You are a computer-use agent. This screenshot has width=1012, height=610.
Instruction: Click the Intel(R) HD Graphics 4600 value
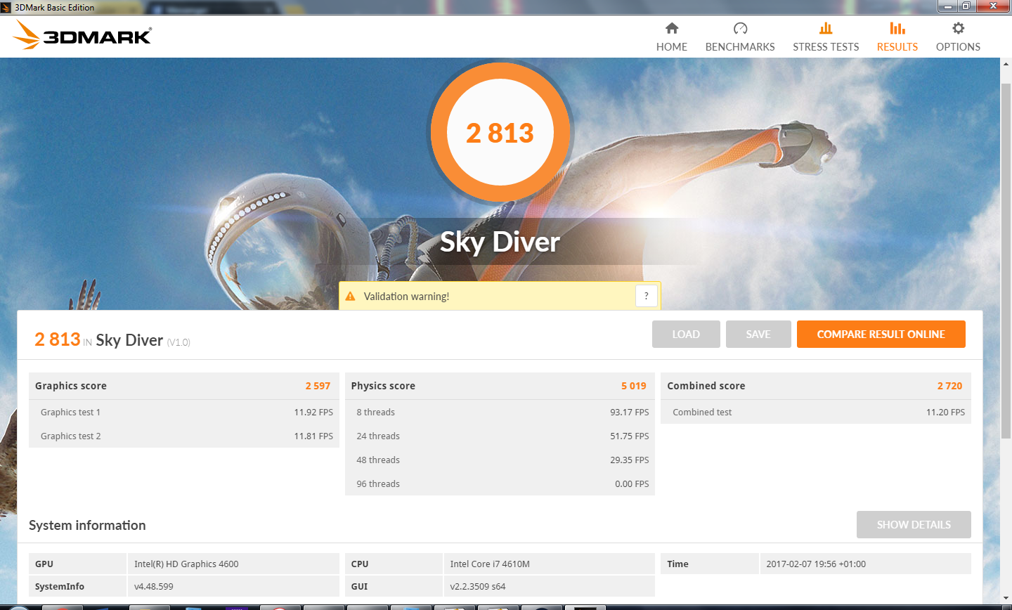pyautogui.click(x=186, y=564)
